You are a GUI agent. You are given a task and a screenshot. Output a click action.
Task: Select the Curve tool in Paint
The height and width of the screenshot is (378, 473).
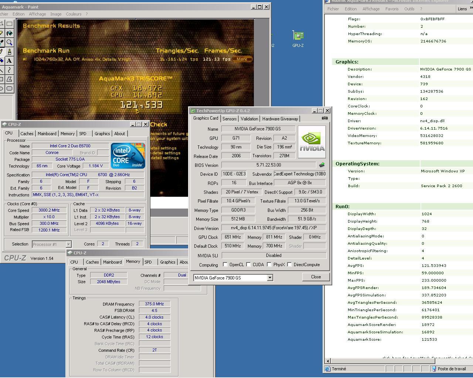click(x=9, y=70)
